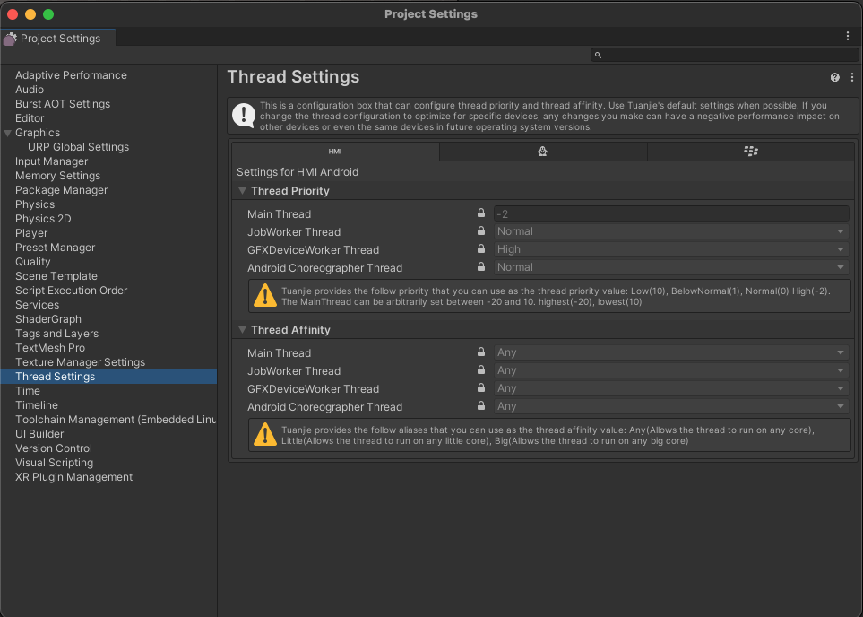Toggle the lock beside JobWorker Thread priority

480,231
